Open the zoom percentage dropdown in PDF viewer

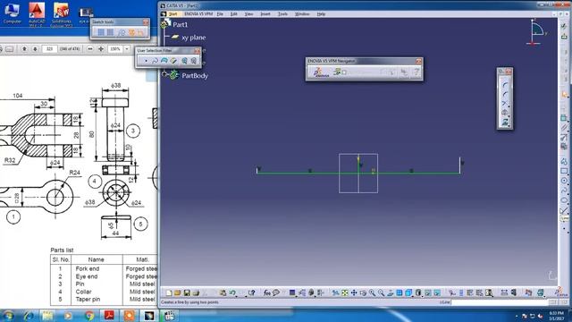click(x=127, y=49)
